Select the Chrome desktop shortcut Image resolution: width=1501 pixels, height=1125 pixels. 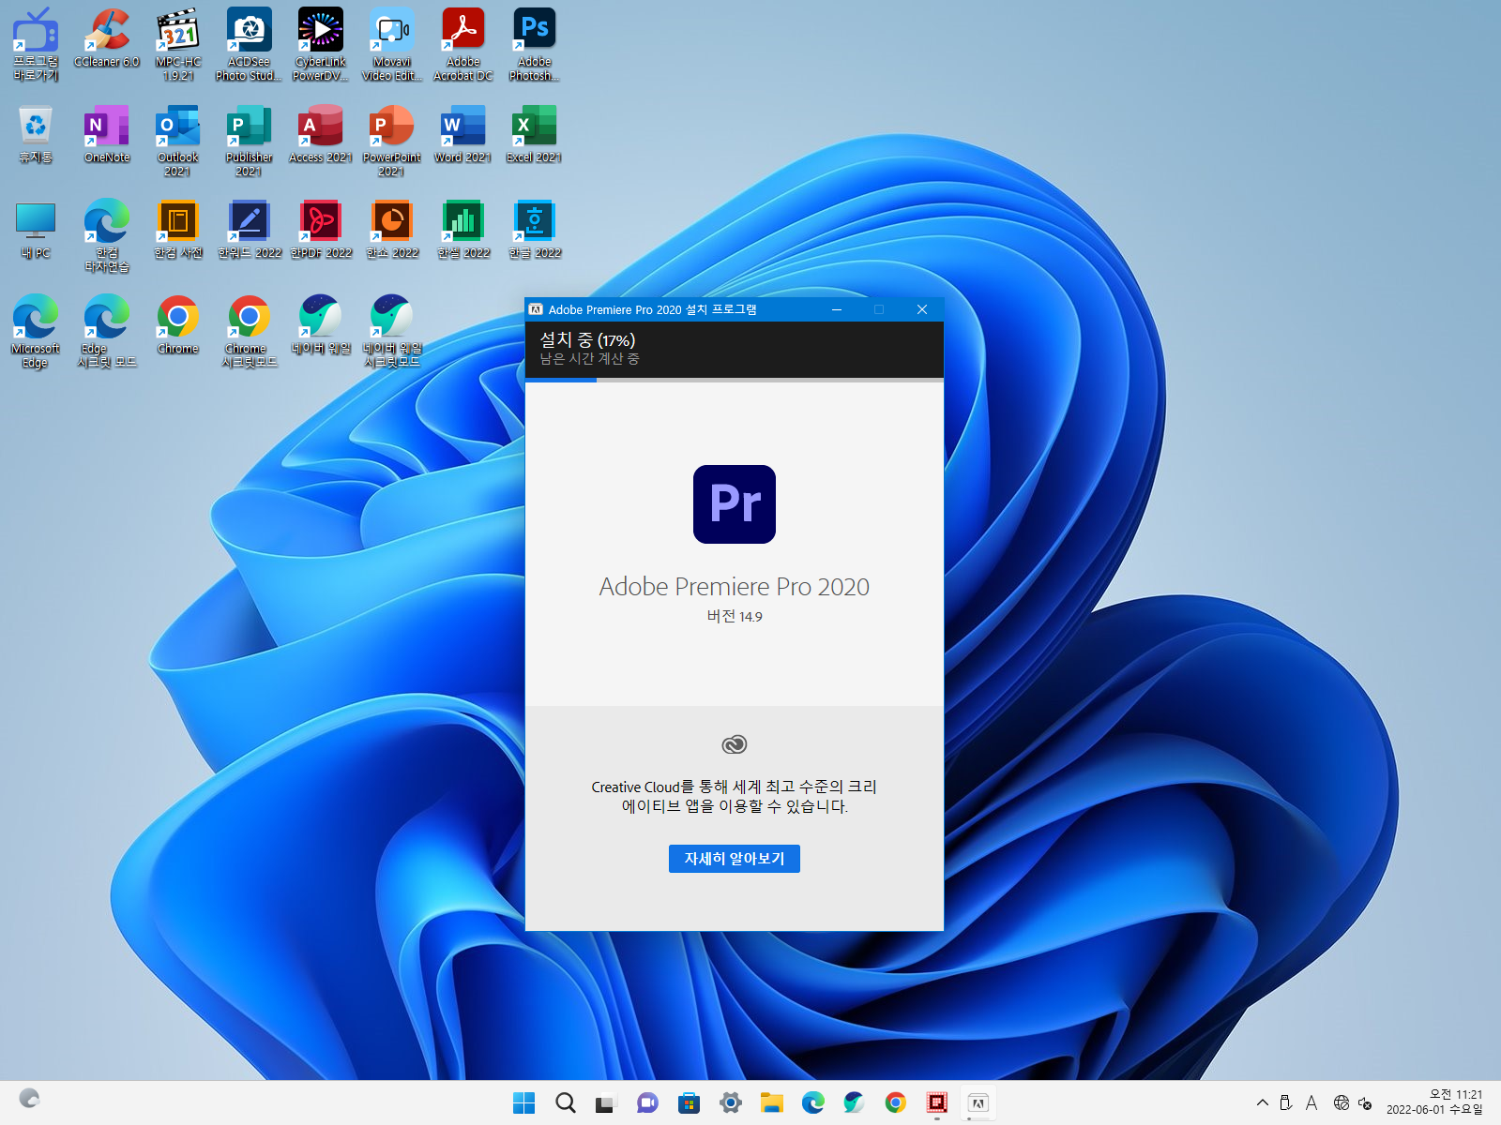(178, 324)
